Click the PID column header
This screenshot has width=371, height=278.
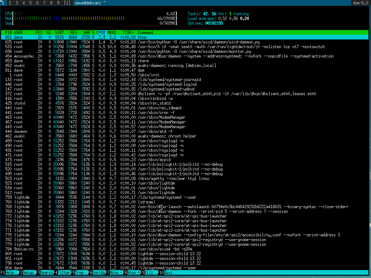9,33
